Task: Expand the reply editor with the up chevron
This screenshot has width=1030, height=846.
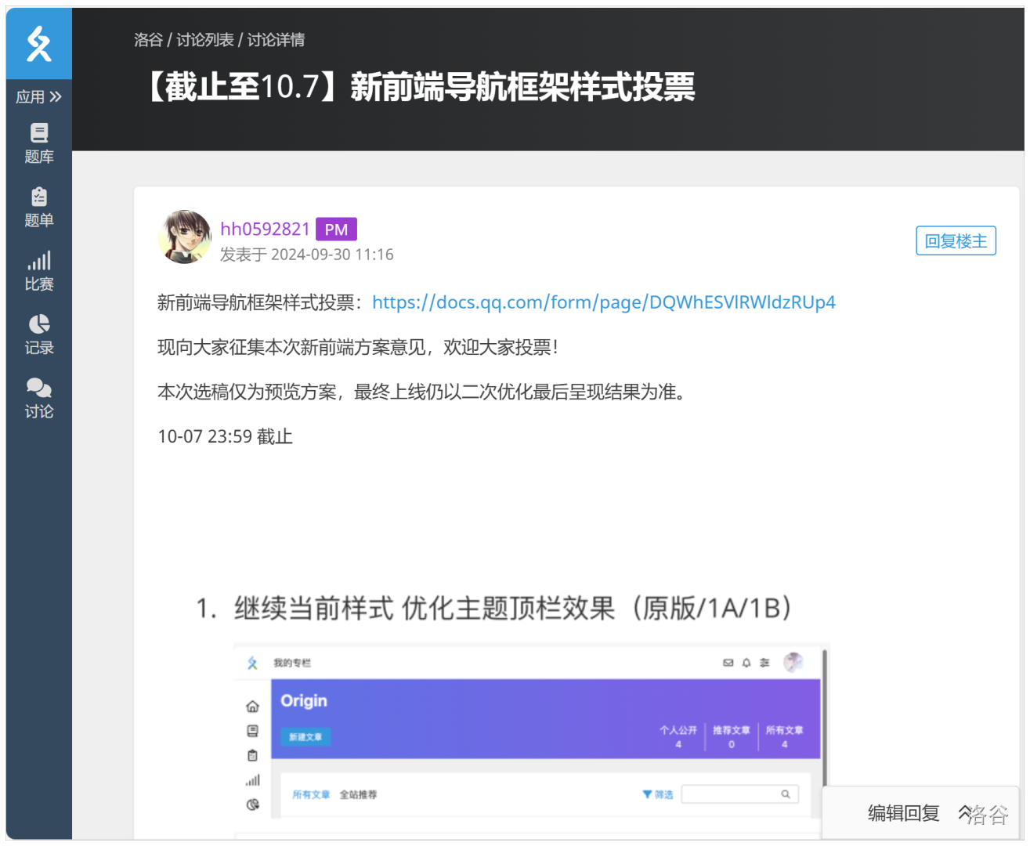Action: [x=965, y=812]
